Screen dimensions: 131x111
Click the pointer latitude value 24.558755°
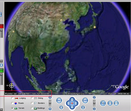click(24, 94)
